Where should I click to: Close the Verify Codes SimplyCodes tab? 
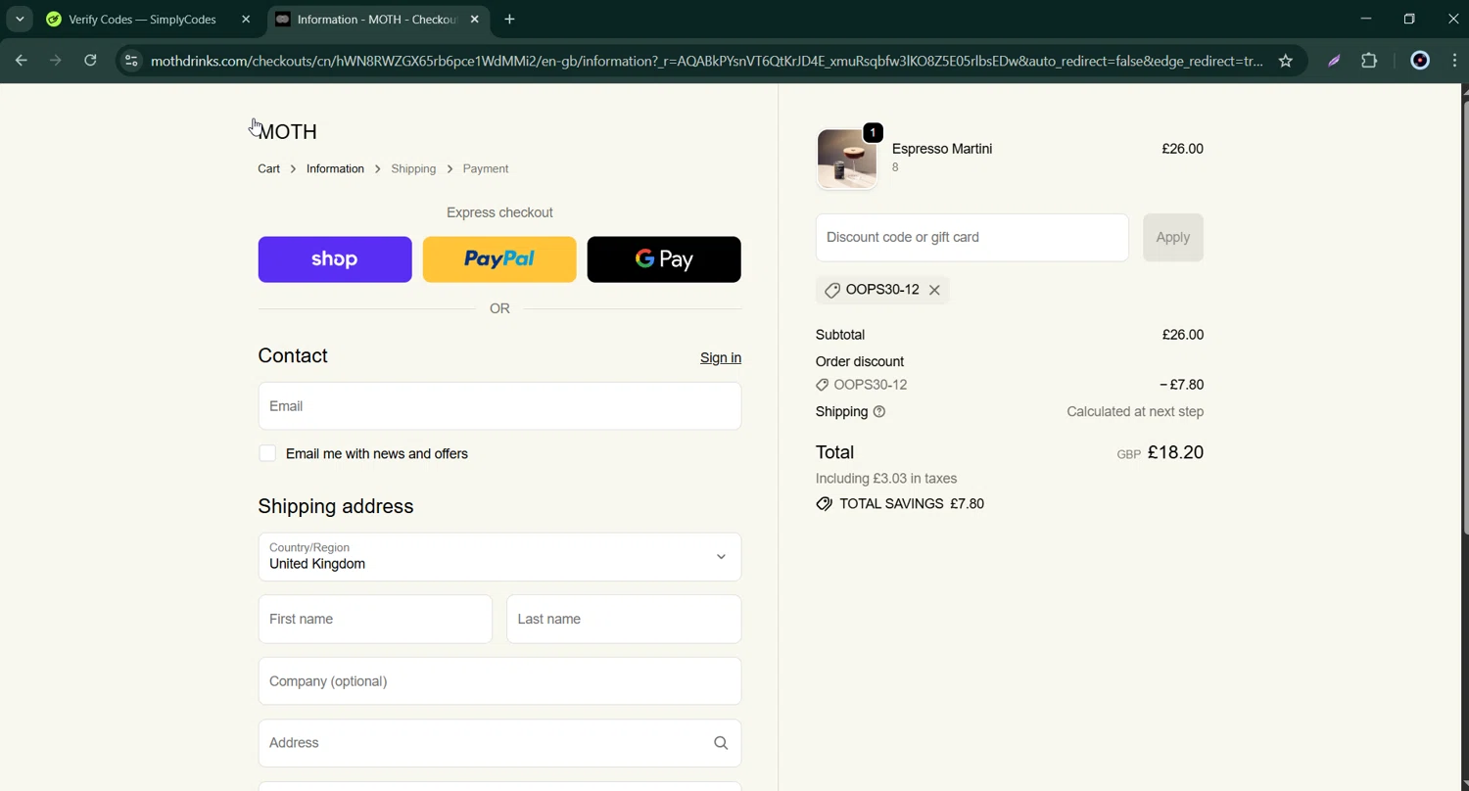click(246, 20)
